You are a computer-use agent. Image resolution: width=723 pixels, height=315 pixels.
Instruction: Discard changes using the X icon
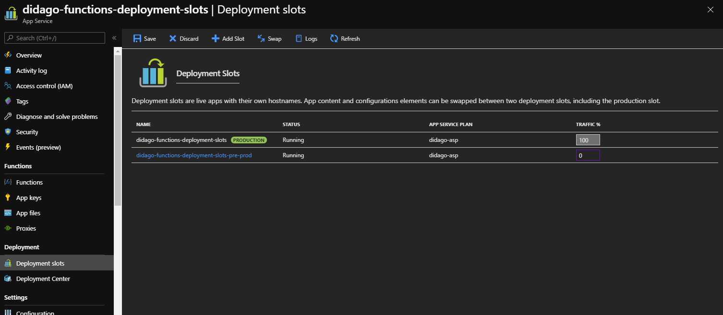tap(173, 38)
